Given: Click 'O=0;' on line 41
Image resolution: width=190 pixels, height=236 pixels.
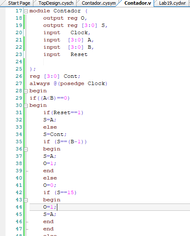Looking at the screenshot, I should click(50, 185).
